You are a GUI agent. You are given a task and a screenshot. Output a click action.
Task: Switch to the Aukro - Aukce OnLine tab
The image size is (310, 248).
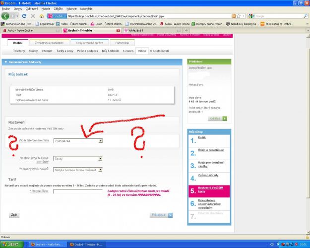[x=31, y=30]
